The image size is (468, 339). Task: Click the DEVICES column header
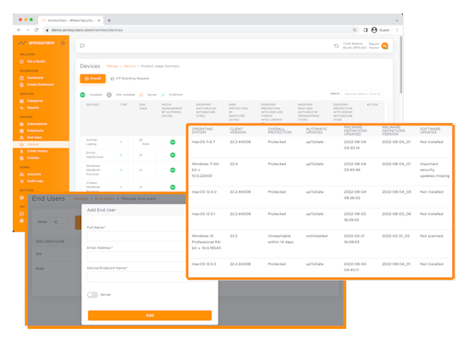92,104
